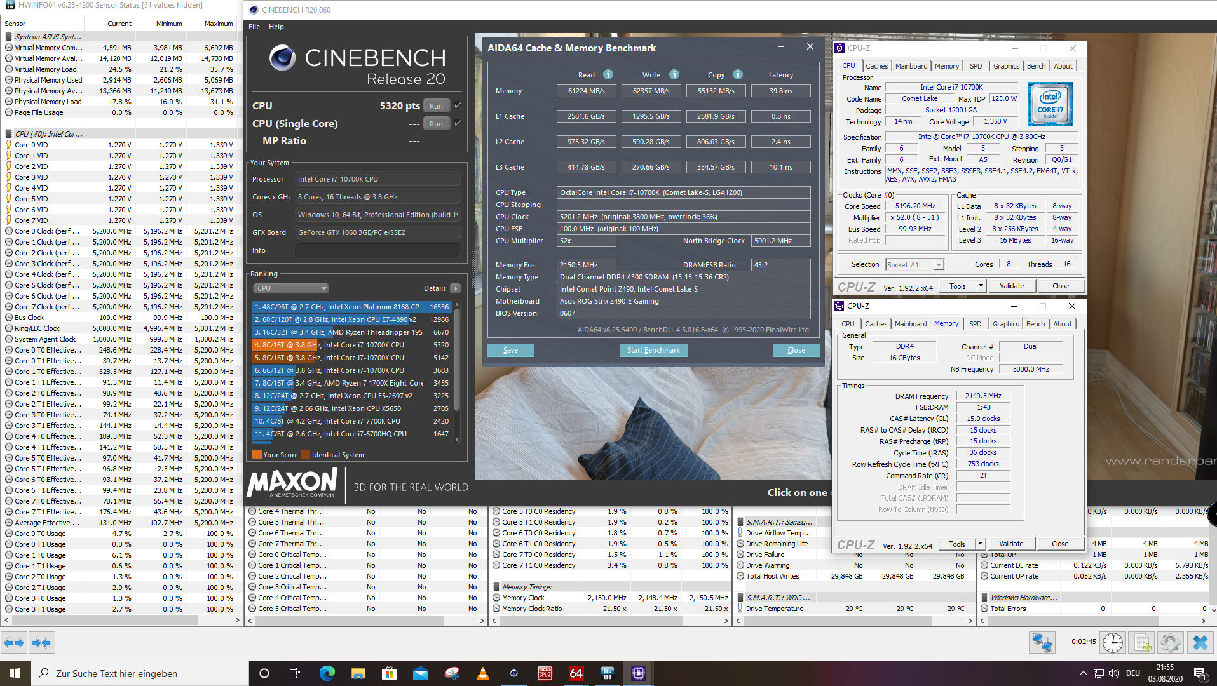1217x686 pixels.
Task: Open the Cinebench Ranking CPU dropdown
Action: coord(291,288)
